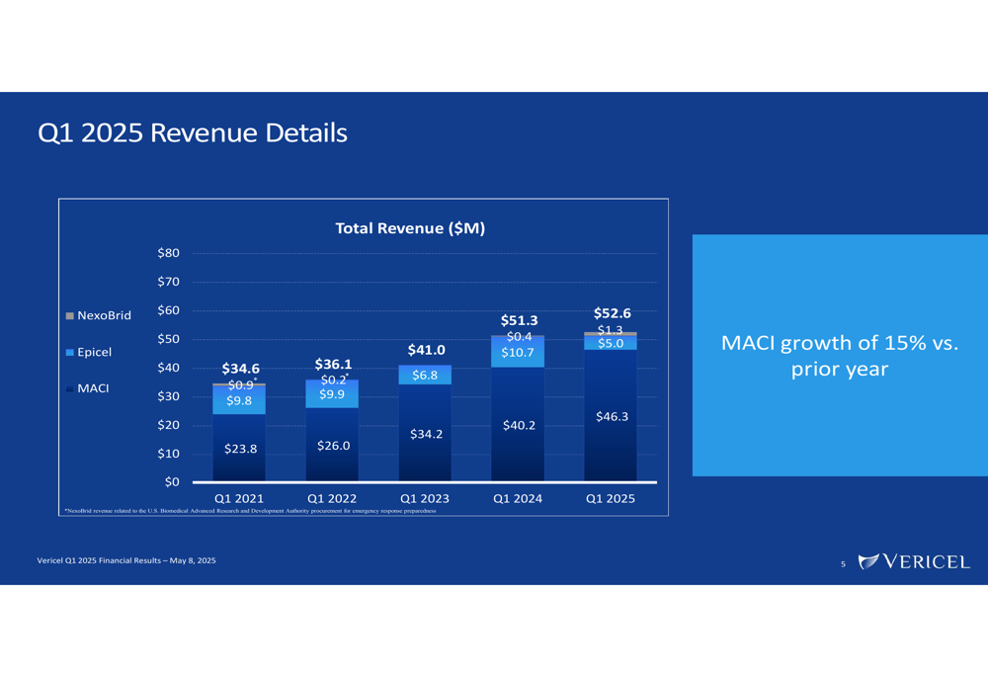The image size is (988, 677).
Task: Select the "$50" y-axis label
Action: [x=168, y=339]
